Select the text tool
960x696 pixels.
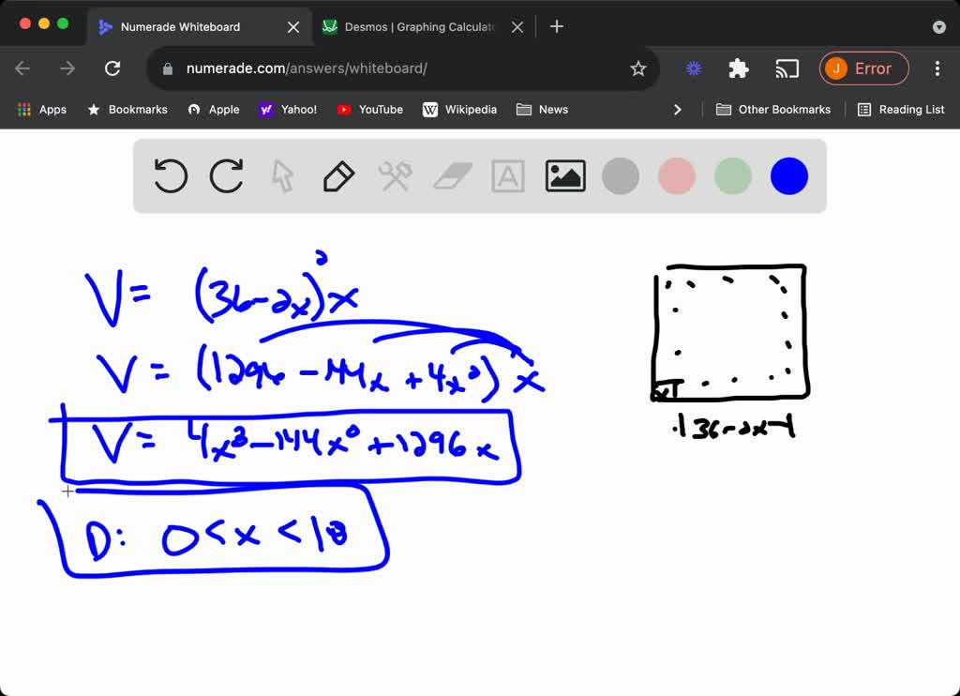(x=507, y=175)
